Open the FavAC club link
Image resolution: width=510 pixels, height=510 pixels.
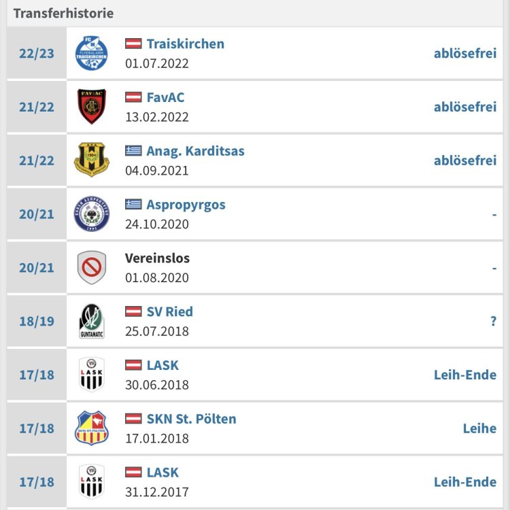[165, 97]
